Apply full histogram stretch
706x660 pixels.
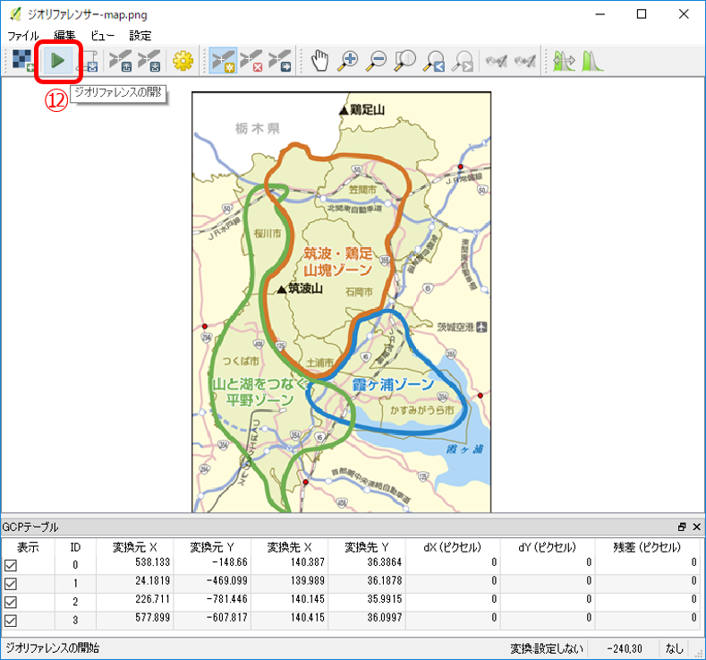tap(564, 60)
